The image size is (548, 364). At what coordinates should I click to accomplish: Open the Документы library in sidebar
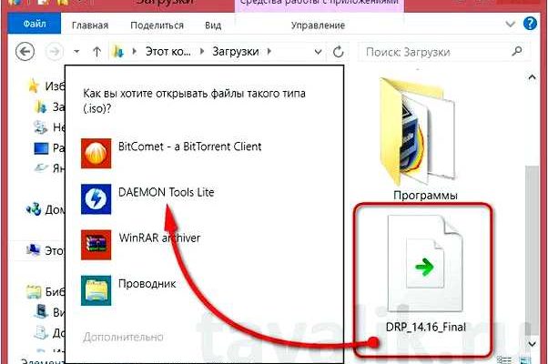[x=50, y=332]
